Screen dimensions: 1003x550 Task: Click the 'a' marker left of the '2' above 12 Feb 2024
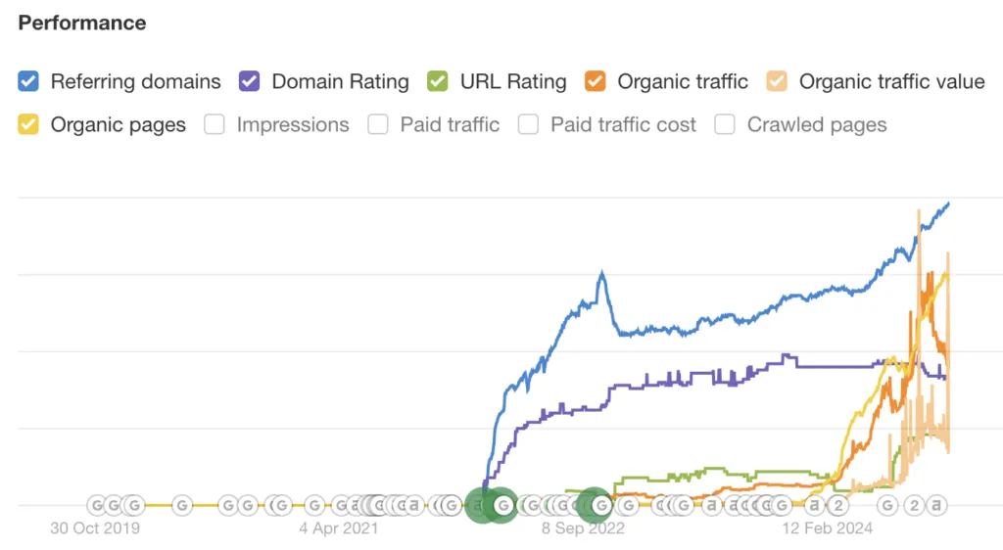coord(814,505)
